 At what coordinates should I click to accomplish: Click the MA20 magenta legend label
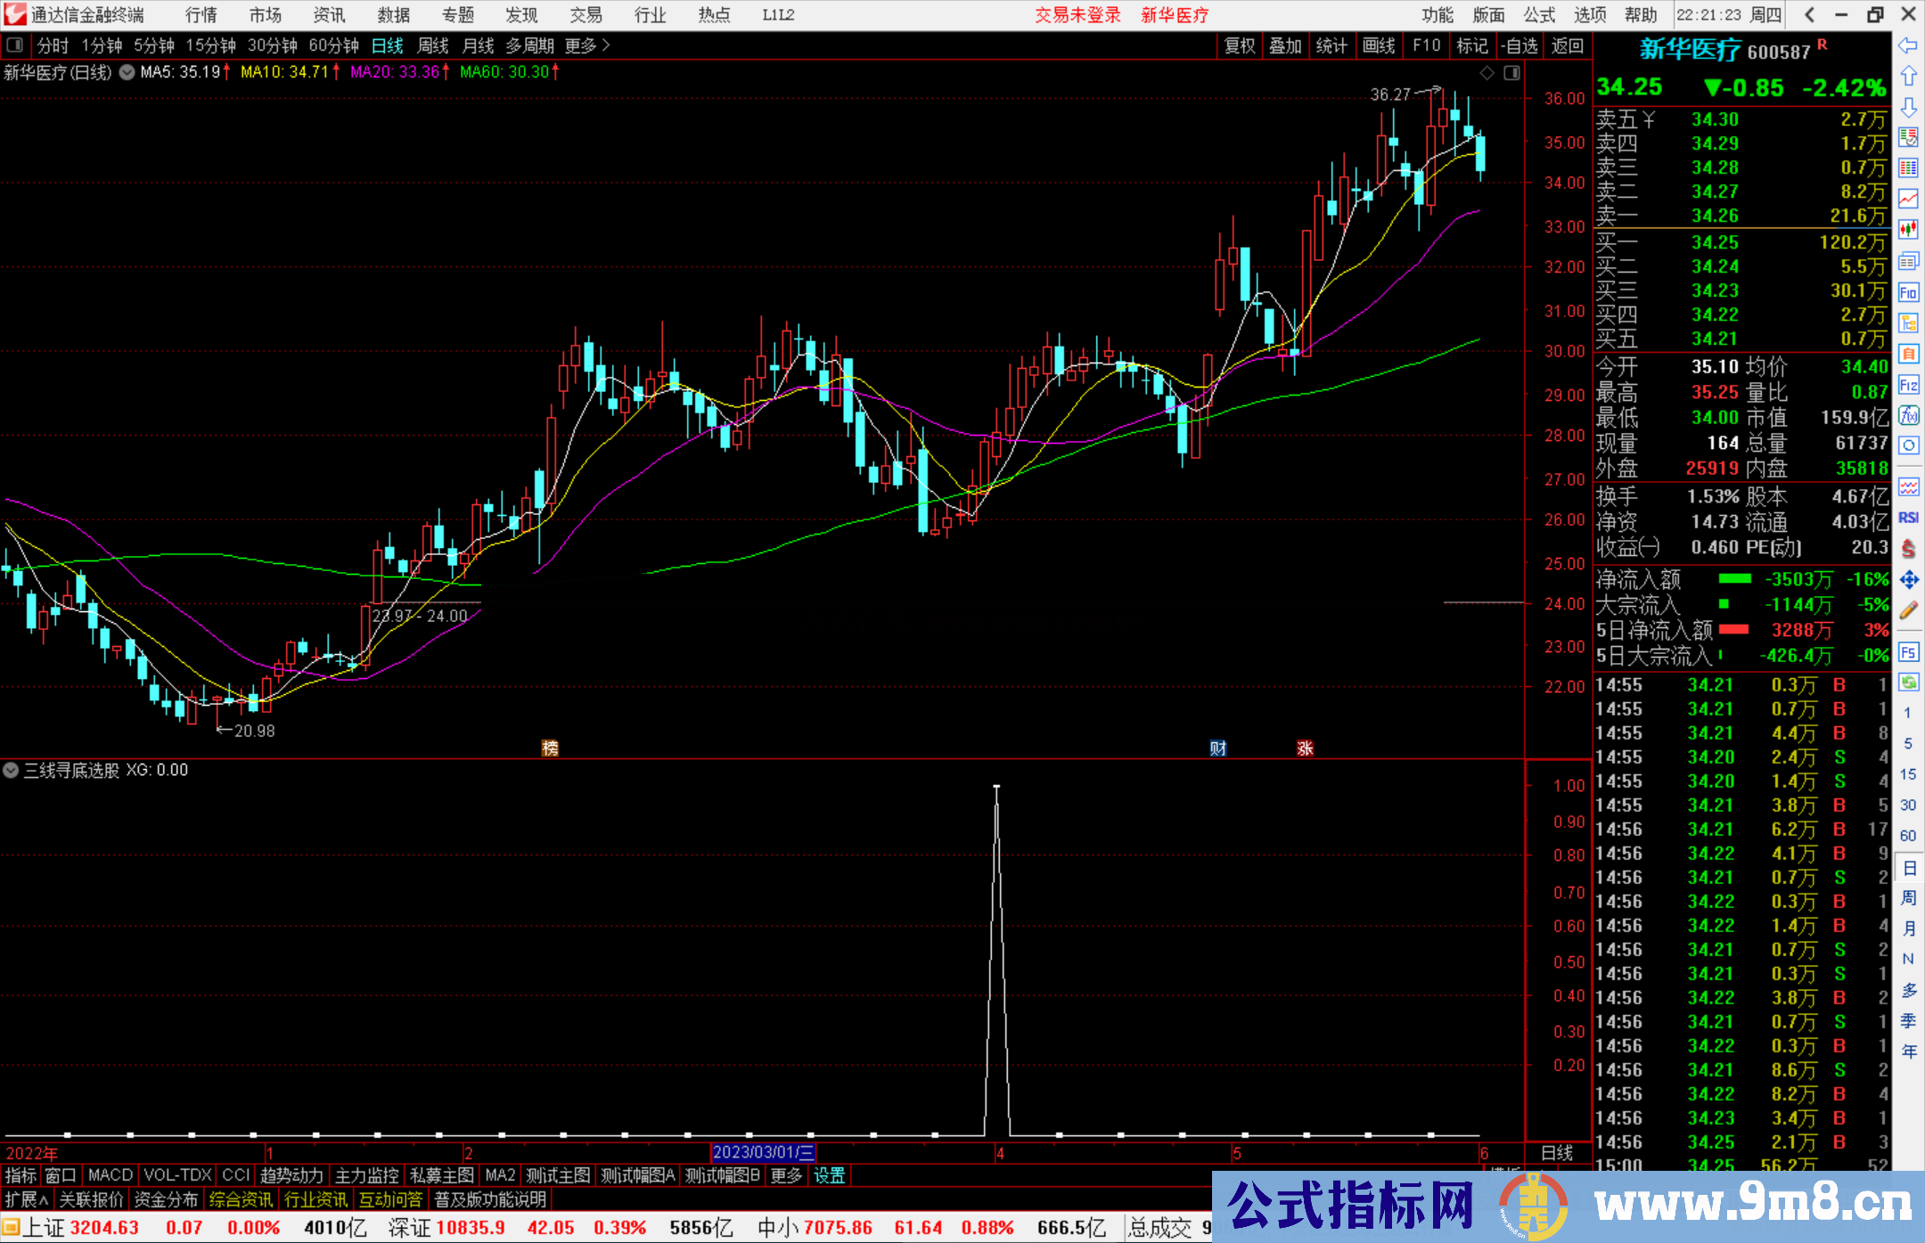pos(396,72)
